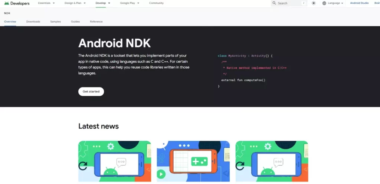380x184 pixels.
Task: Expand the Design & Plan dropdown
Action: (75, 3)
